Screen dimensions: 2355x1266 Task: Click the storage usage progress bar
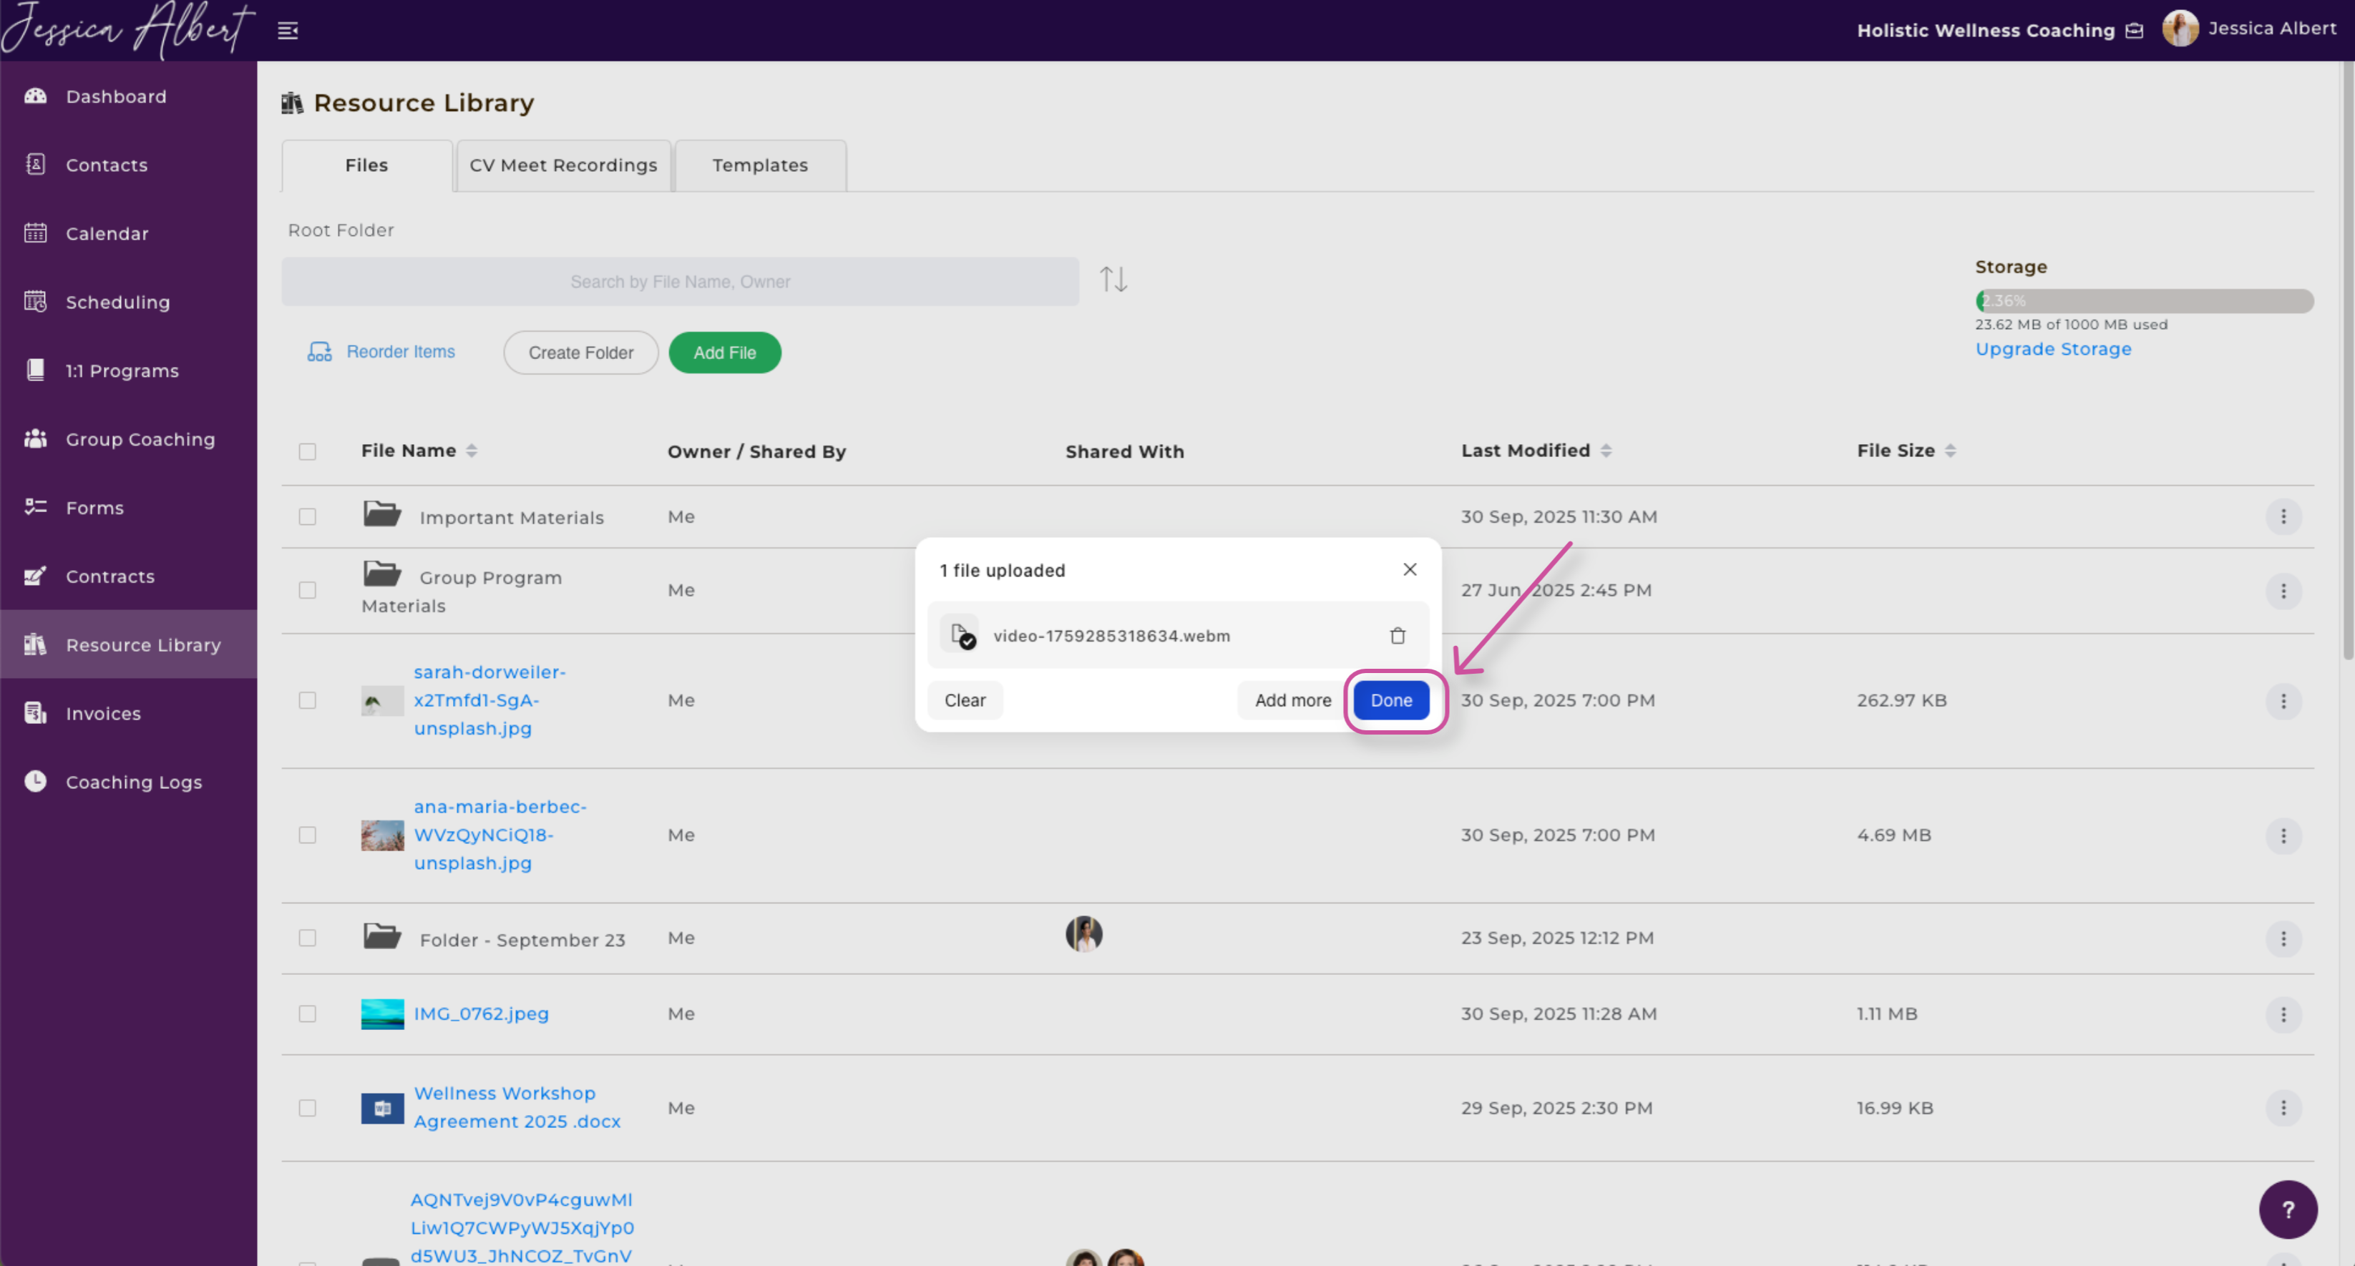[x=2144, y=300]
